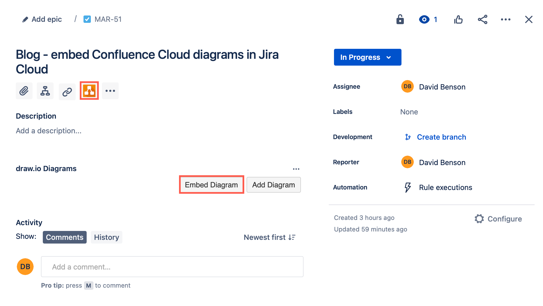Open the lock restrictions icon
543x306 pixels.
(x=400, y=19)
